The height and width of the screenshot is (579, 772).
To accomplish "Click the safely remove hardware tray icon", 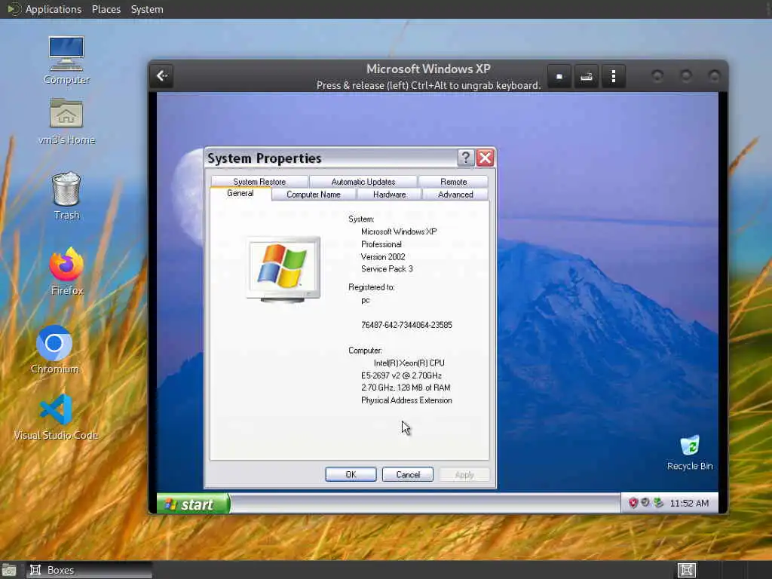I will point(659,503).
